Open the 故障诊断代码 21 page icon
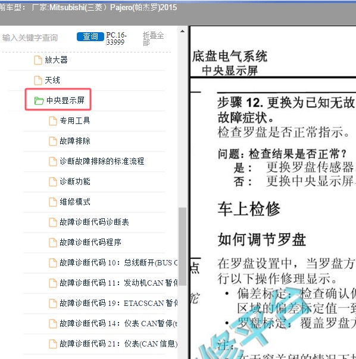This screenshot has height=359, width=356. coord(53,343)
